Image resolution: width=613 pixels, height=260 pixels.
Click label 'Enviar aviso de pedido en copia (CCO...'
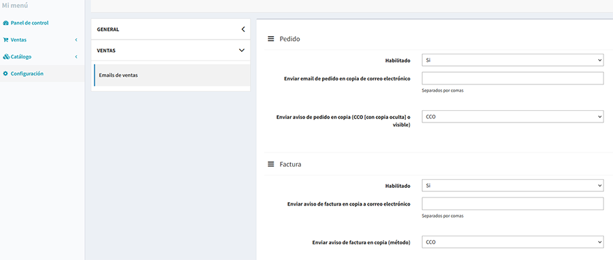pyautogui.click(x=343, y=120)
